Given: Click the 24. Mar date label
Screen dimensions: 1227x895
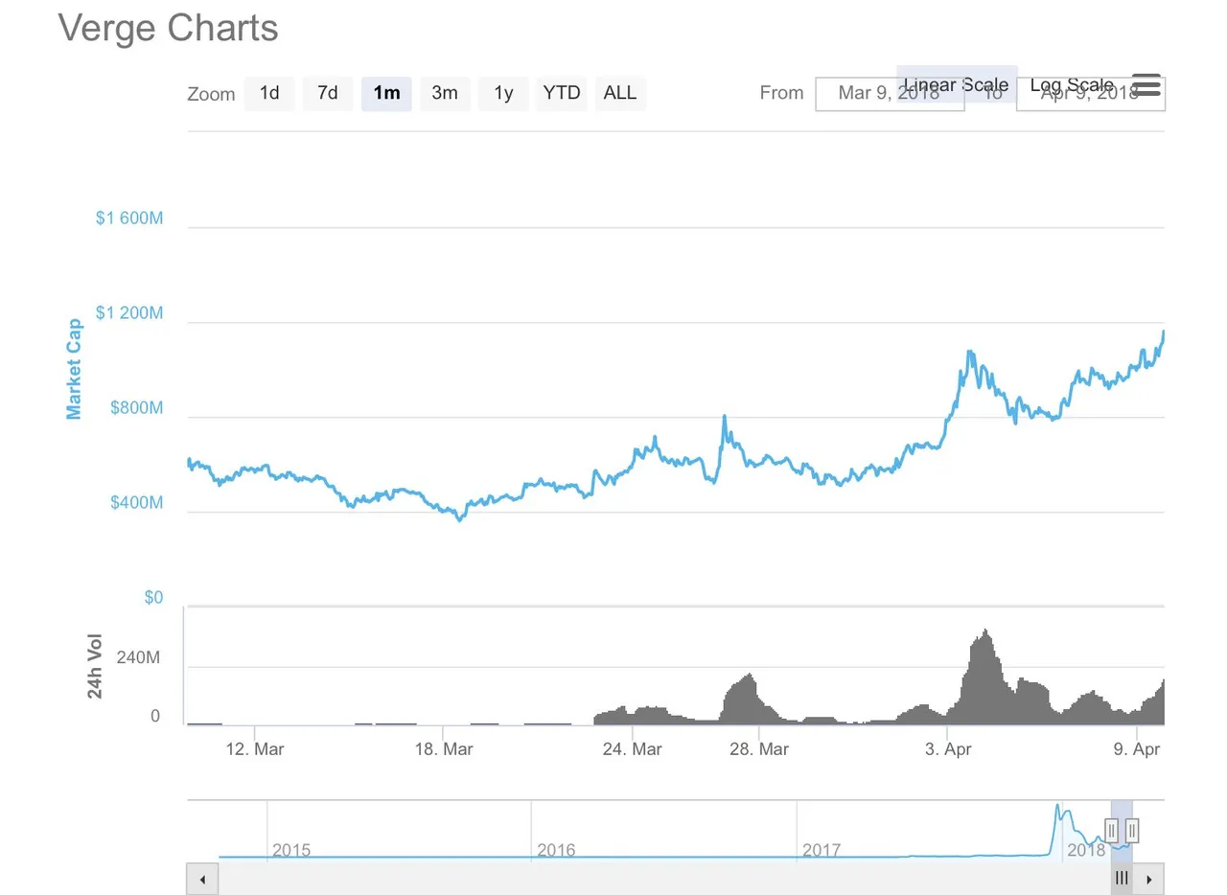Looking at the screenshot, I should pos(633,749).
